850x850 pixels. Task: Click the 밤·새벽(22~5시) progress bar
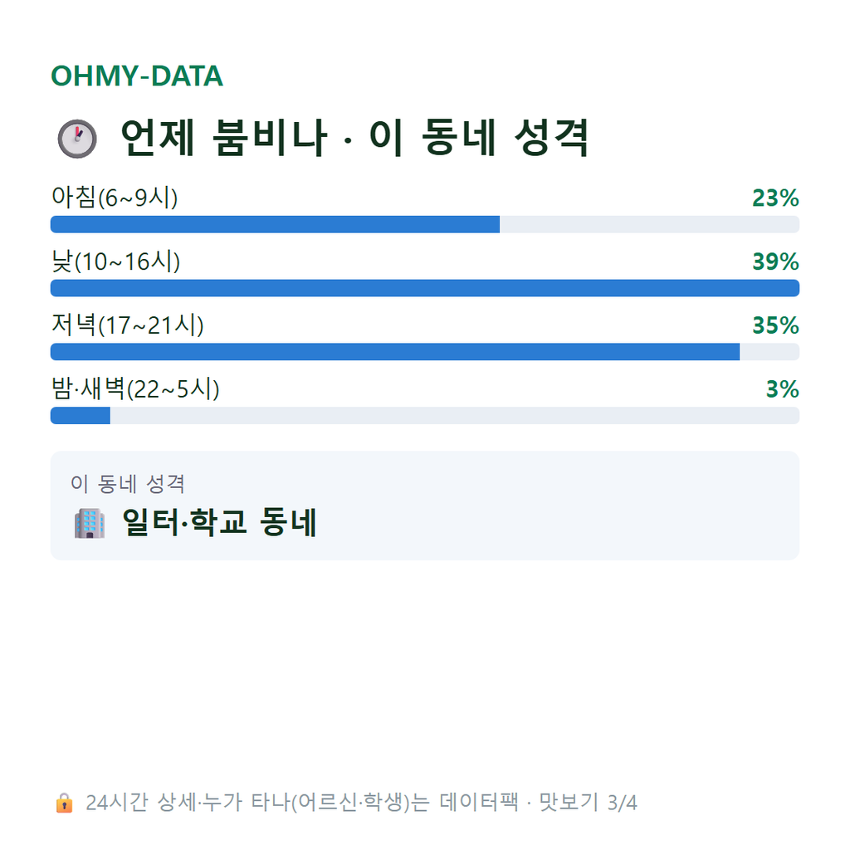pos(425,416)
